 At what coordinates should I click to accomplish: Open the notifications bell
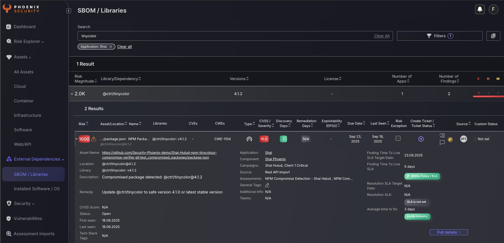tap(480, 9)
